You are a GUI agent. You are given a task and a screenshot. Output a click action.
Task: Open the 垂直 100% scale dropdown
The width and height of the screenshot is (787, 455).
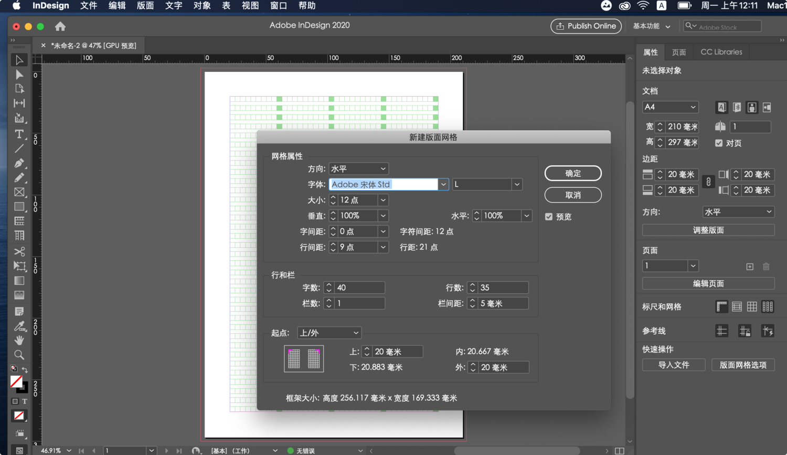tap(383, 216)
